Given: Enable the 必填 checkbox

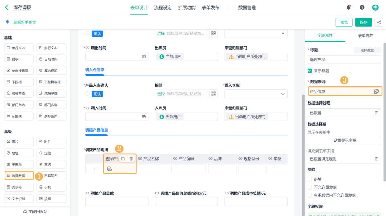Looking at the screenshot, I should [x=310, y=179].
